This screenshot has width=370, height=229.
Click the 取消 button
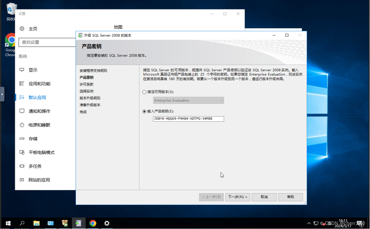click(x=264, y=197)
